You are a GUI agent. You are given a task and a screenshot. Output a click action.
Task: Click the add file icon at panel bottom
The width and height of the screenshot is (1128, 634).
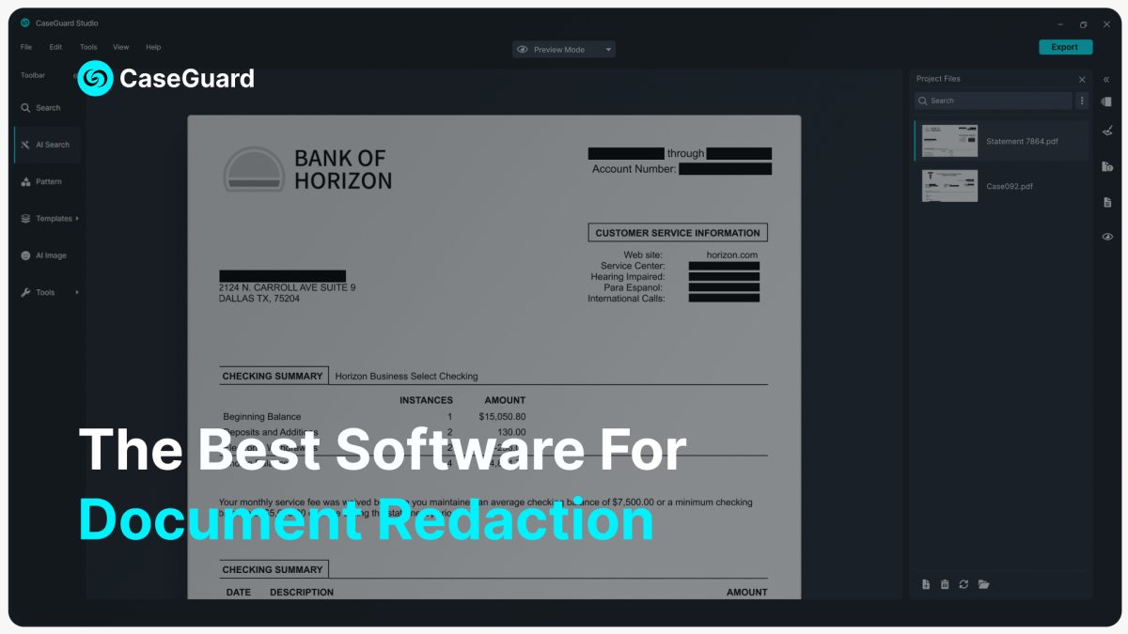pos(926,584)
